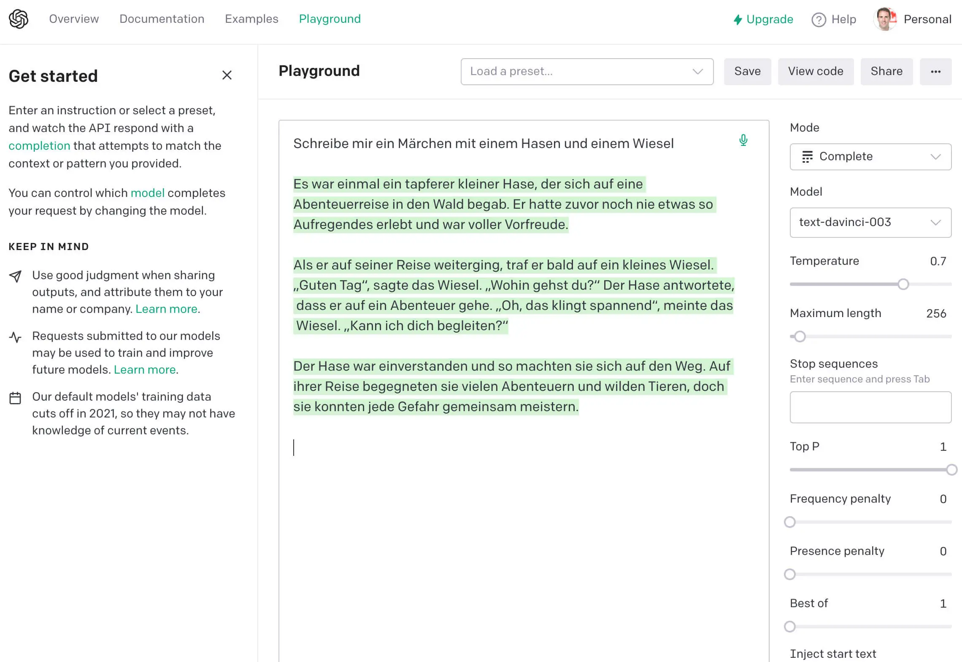The height and width of the screenshot is (662, 962).
Task: Follow the completion link in the sidebar
Action: click(x=39, y=145)
